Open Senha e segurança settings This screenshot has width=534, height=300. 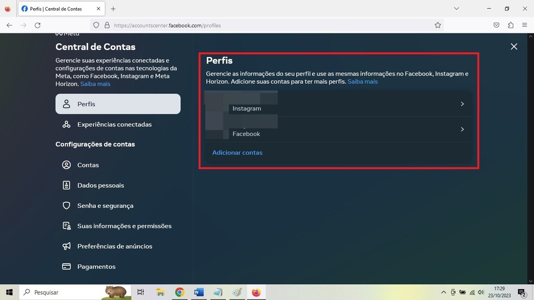(118, 206)
